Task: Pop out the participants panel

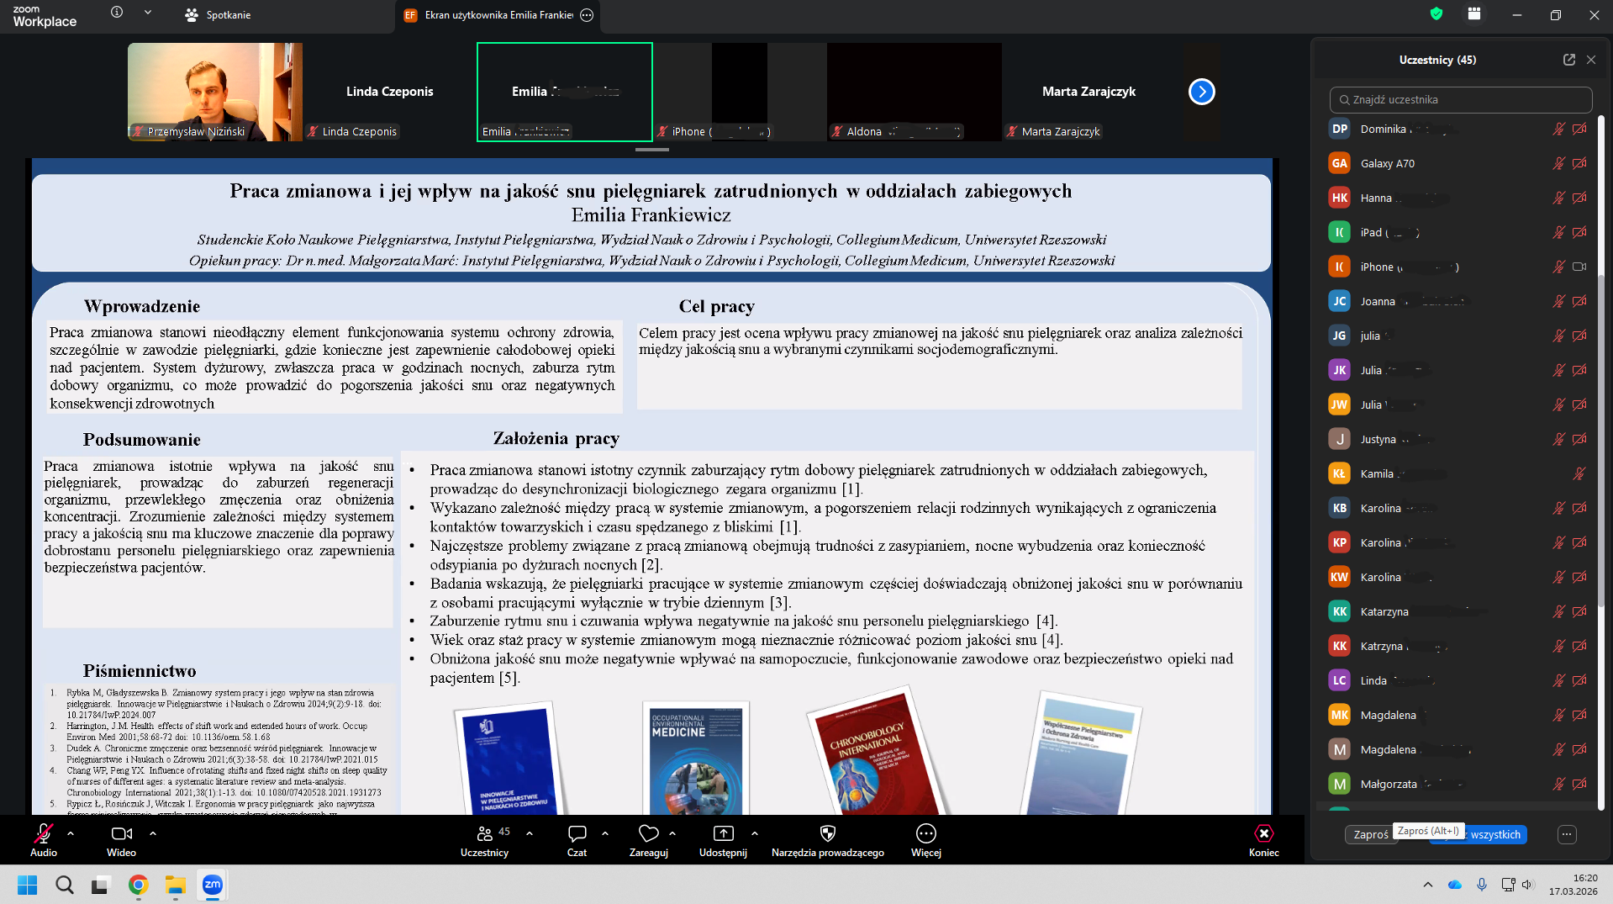Action: coord(1568,60)
